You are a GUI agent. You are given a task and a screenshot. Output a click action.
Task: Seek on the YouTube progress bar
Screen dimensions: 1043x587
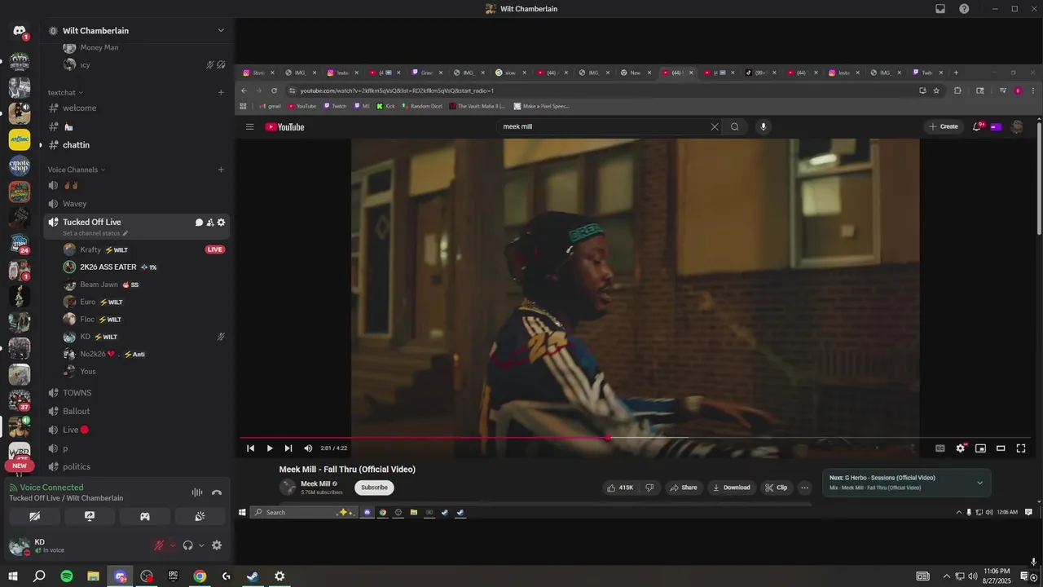click(636, 438)
